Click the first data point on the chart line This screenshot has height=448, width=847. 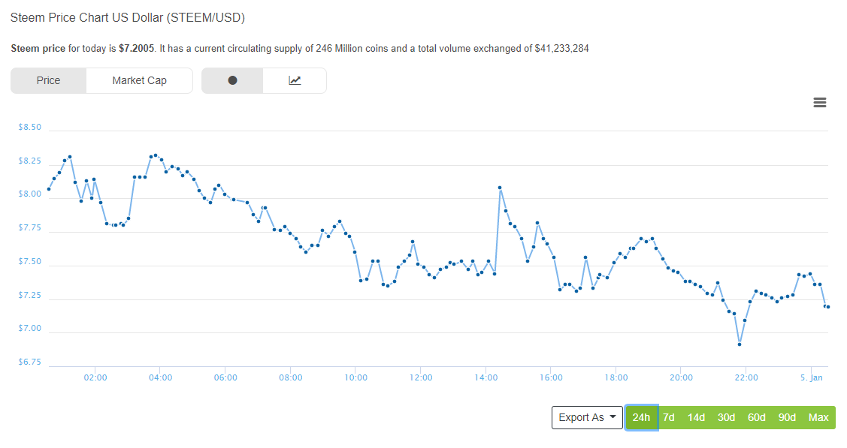[x=49, y=189]
